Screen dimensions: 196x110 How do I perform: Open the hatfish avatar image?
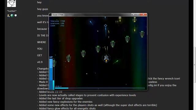(12, 3)
